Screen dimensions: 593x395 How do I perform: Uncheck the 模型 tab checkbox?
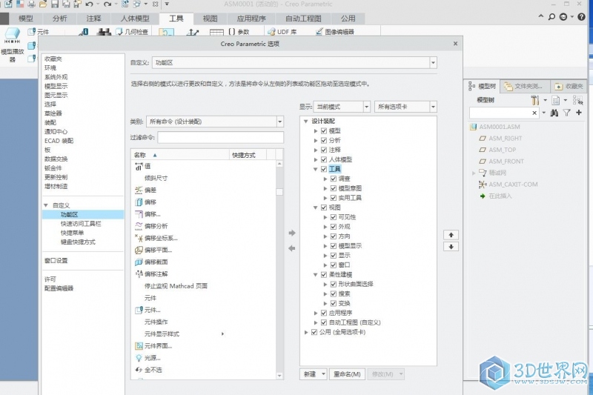tap(324, 130)
